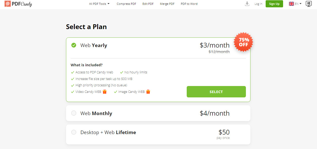The height and width of the screenshot is (149, 317).
Task: Click the green SELECT button
Action: pyautogui.click(x=216, y=92)
